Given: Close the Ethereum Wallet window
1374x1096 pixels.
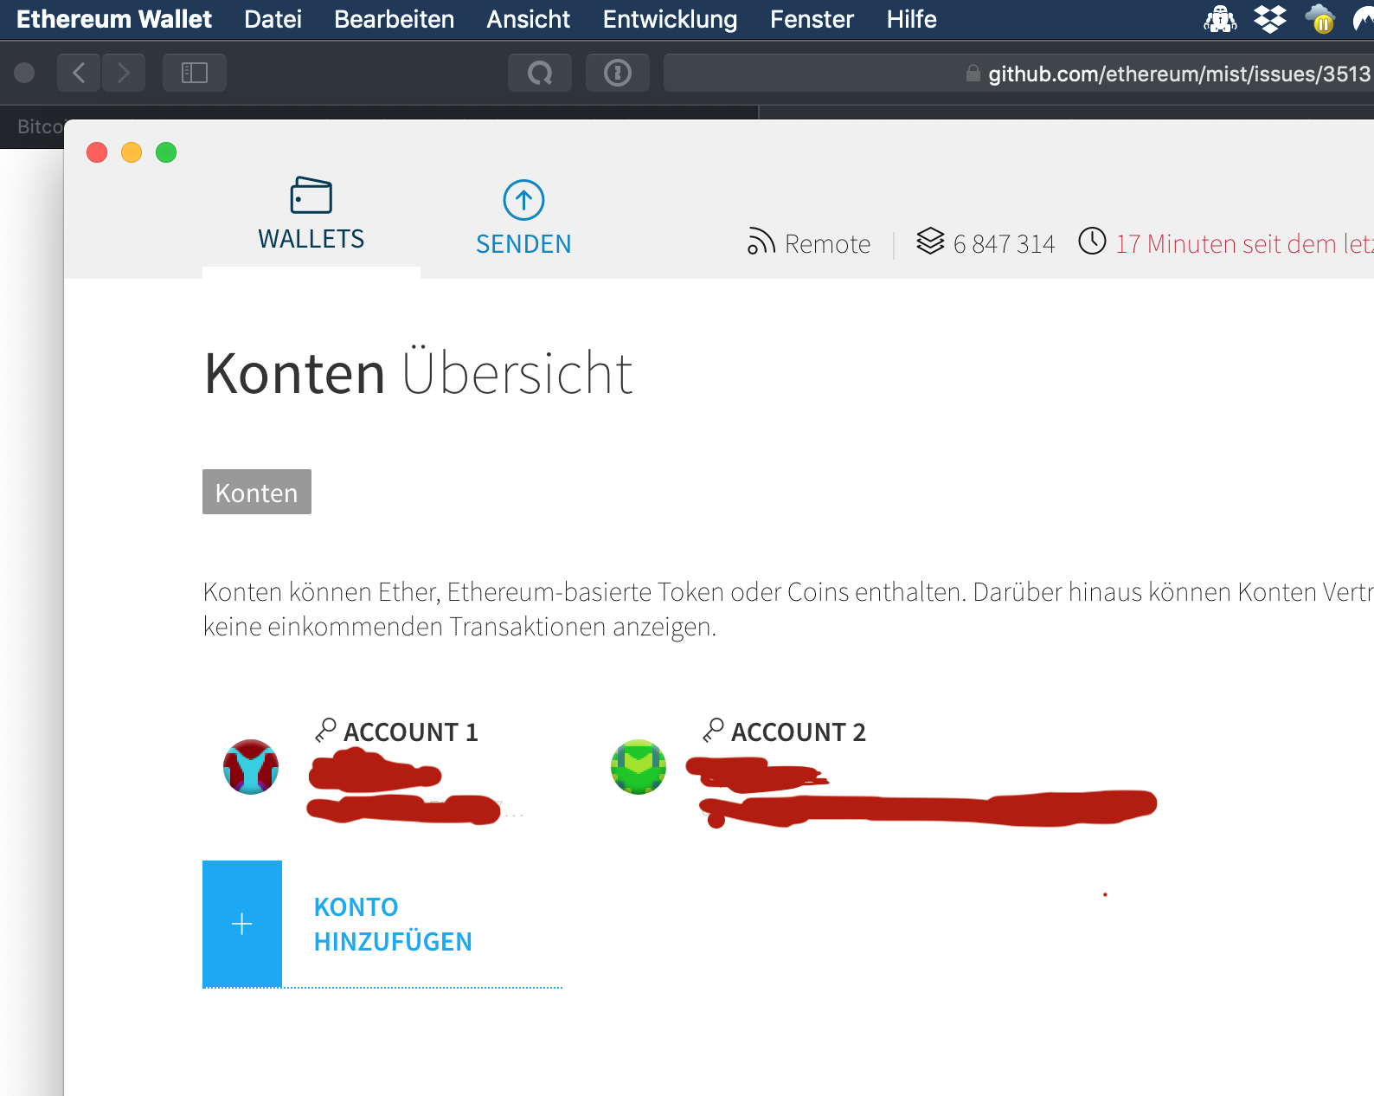Looking at the screenshot, I should click(x=97, y=152).
